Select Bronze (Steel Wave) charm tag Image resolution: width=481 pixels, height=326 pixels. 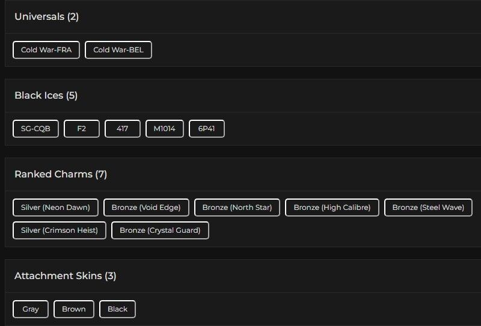coord(428,208)
